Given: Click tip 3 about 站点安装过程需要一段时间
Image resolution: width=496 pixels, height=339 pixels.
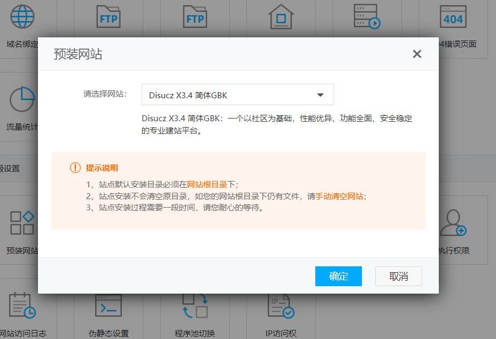Looking at the screenshot, I should pyautogui.click(x=175, y=208).
